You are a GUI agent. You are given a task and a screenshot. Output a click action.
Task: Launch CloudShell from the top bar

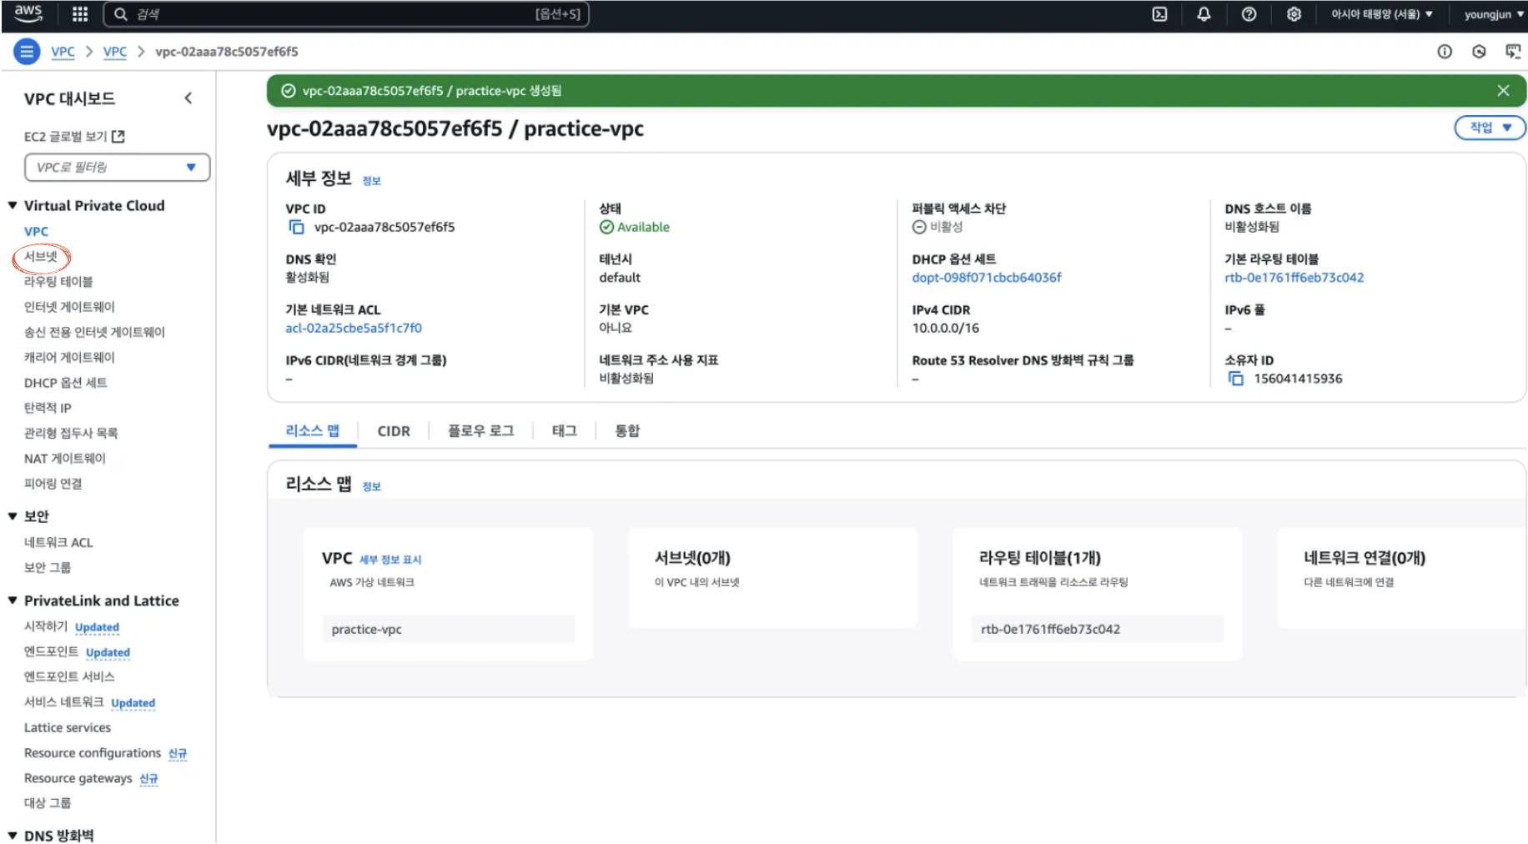tap(1159, 14)
